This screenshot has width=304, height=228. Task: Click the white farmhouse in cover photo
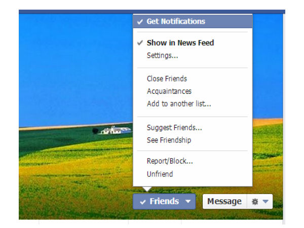pyautogui.click(x=116, y=130)
